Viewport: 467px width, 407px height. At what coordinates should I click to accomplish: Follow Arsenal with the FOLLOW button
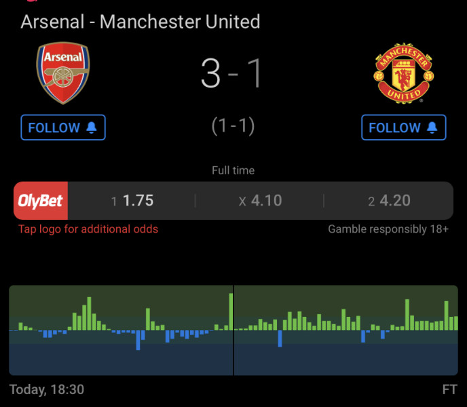(63, 128)
